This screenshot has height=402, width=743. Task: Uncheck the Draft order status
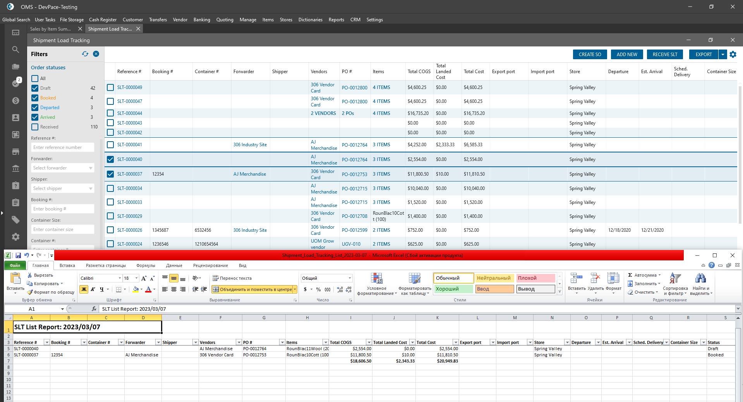[35, 88]
